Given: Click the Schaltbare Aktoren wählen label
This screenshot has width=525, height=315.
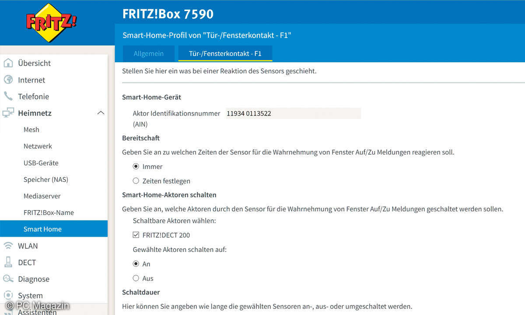Looking at the screenshot, I should pos(175,221).
